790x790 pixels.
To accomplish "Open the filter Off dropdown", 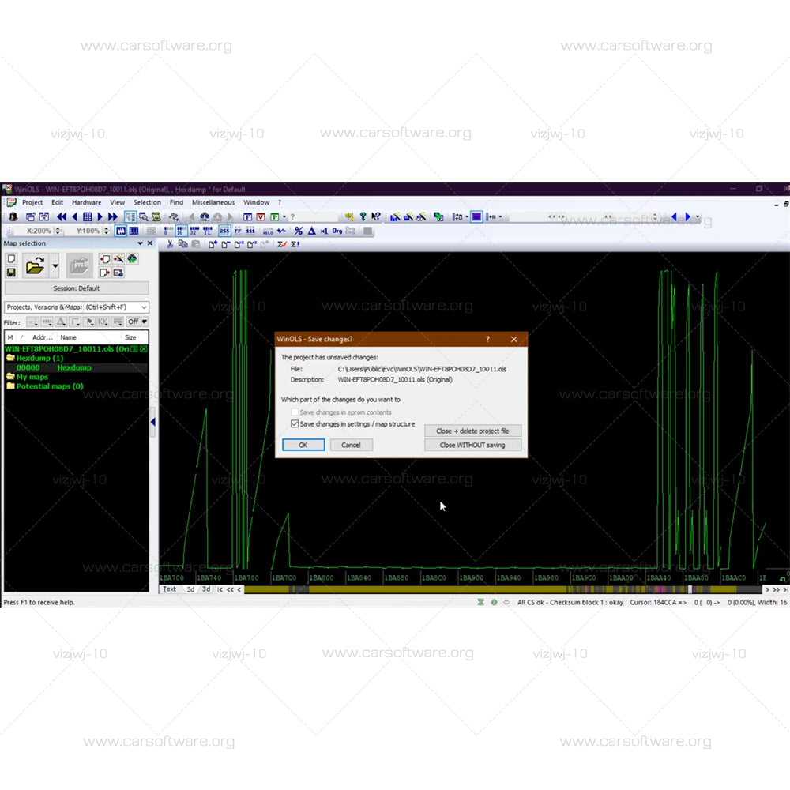I will 137,322.
